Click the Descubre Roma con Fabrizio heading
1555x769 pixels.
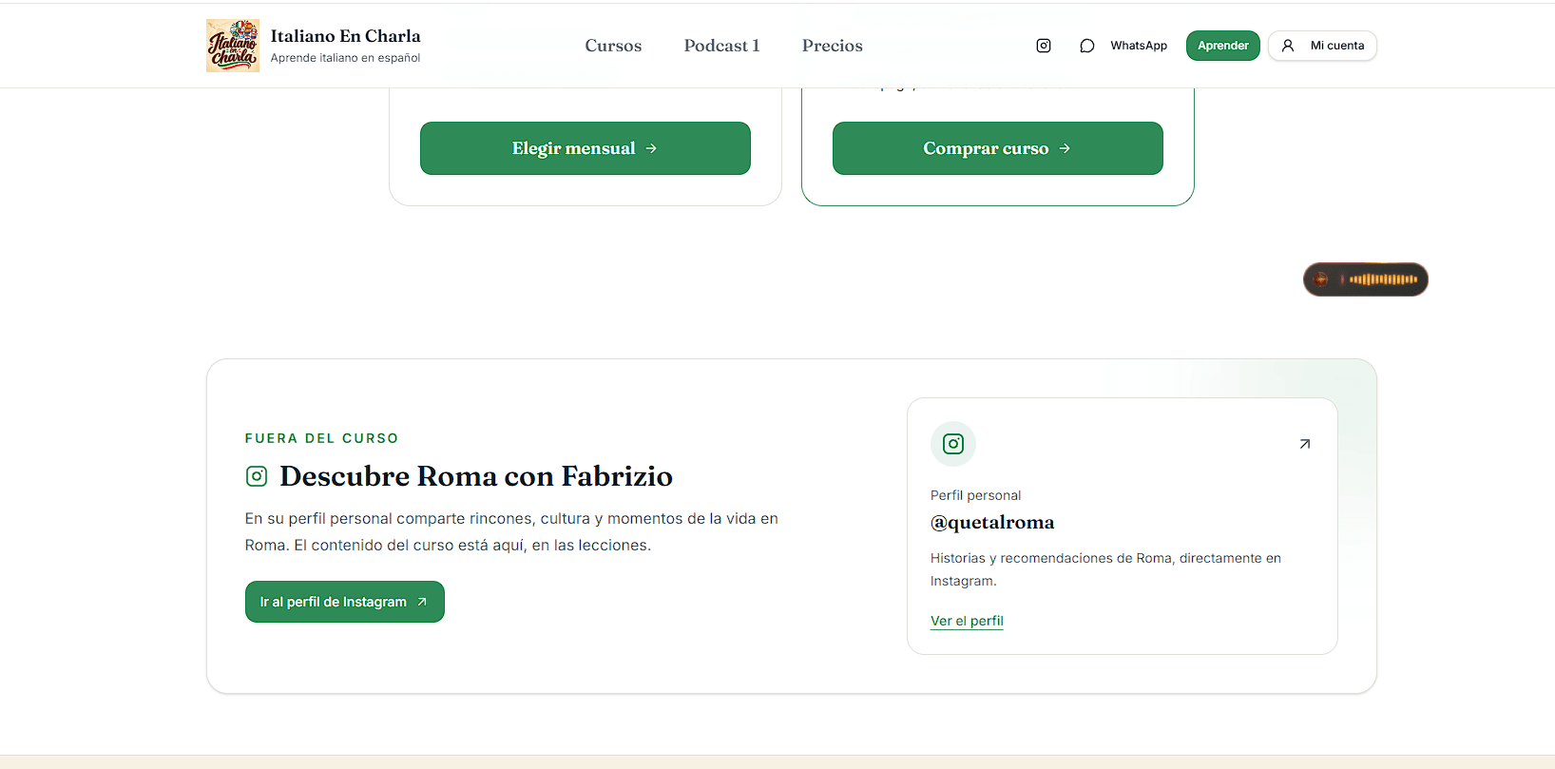click(476, 476)
